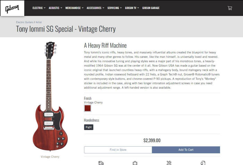
Task: Click the certificate document icon
Action: 203,163
